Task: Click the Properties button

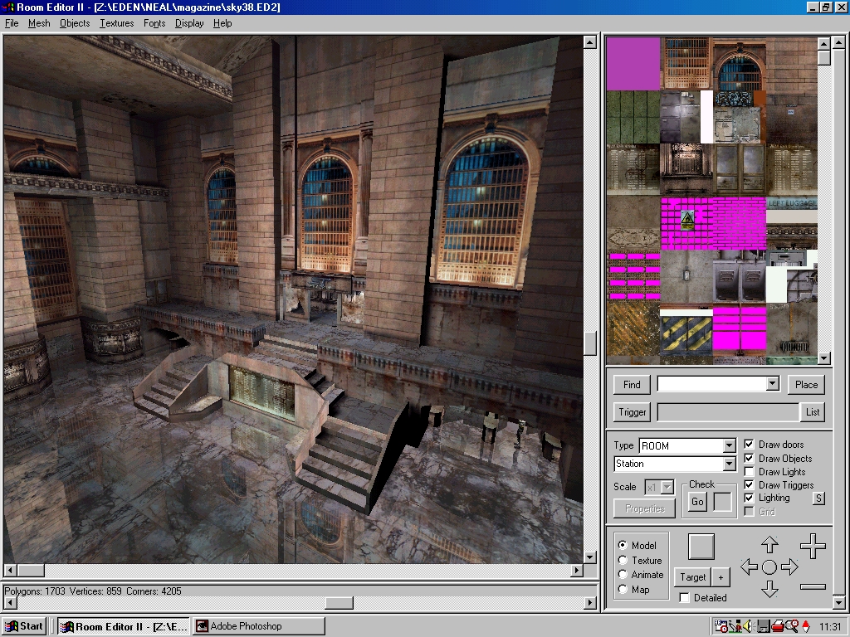Action: click(644, 508)
